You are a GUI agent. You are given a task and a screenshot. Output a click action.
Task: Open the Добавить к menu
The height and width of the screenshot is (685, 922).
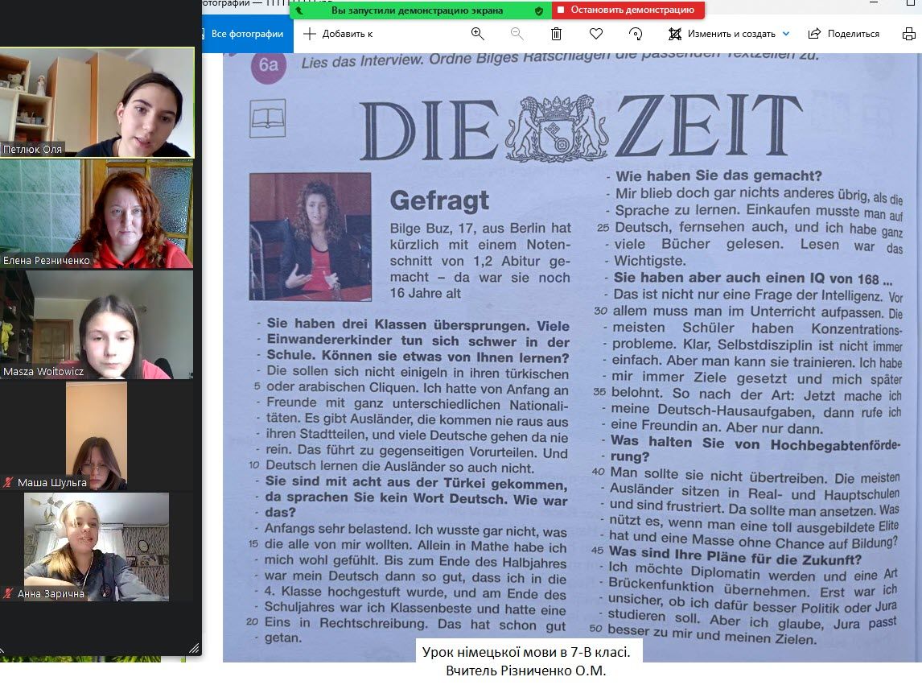pyautogui.click(x=339, y=34)
